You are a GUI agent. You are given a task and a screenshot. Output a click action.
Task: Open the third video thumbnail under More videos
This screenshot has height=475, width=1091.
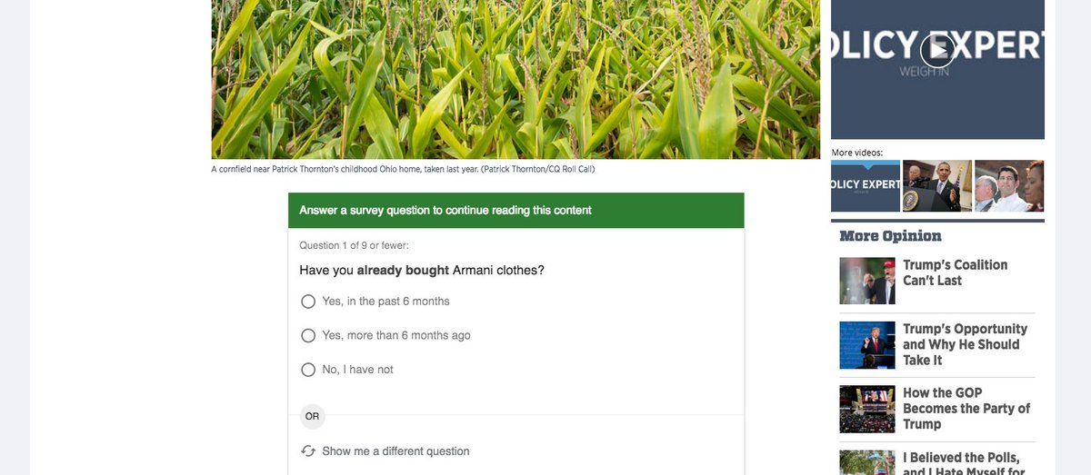tap(1009, 186)
